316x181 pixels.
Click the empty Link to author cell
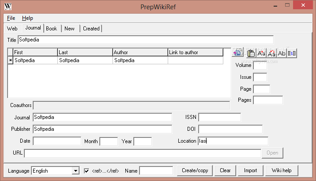point(196,60)
